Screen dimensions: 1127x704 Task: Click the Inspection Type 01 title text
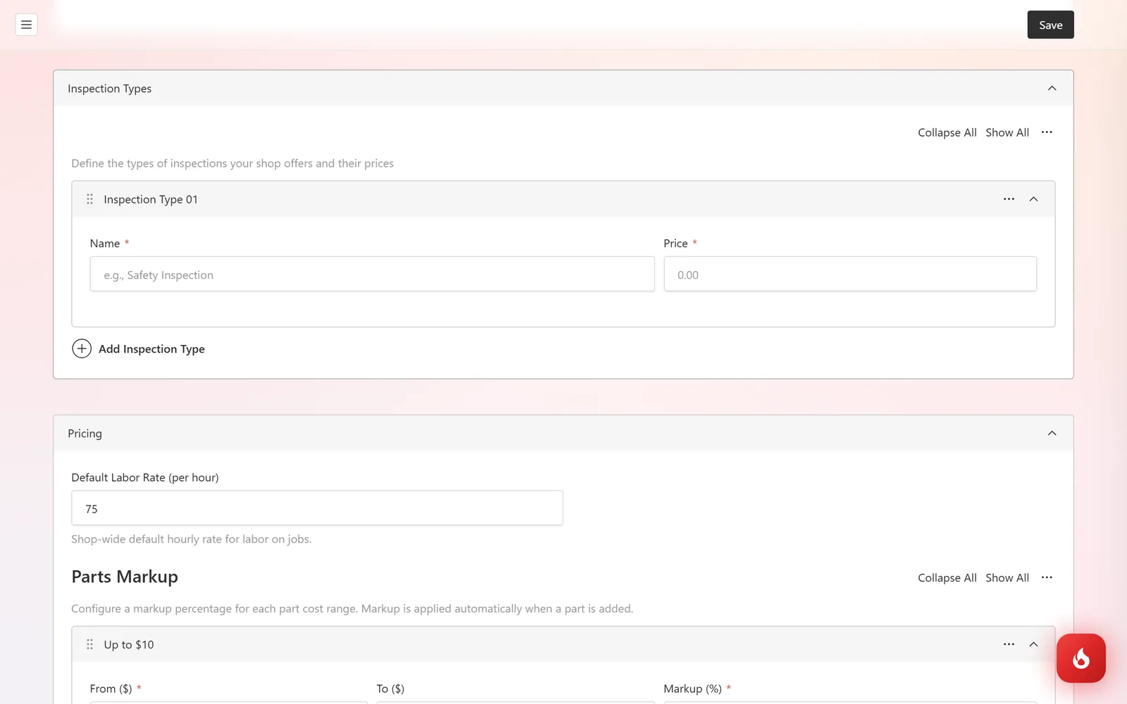[x=151, y=199]
